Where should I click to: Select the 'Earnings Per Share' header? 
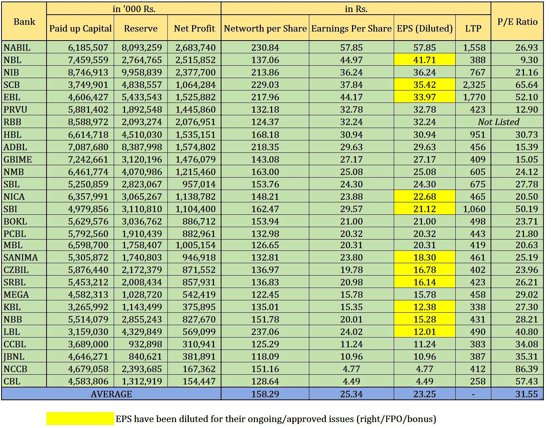pos(351,28)
